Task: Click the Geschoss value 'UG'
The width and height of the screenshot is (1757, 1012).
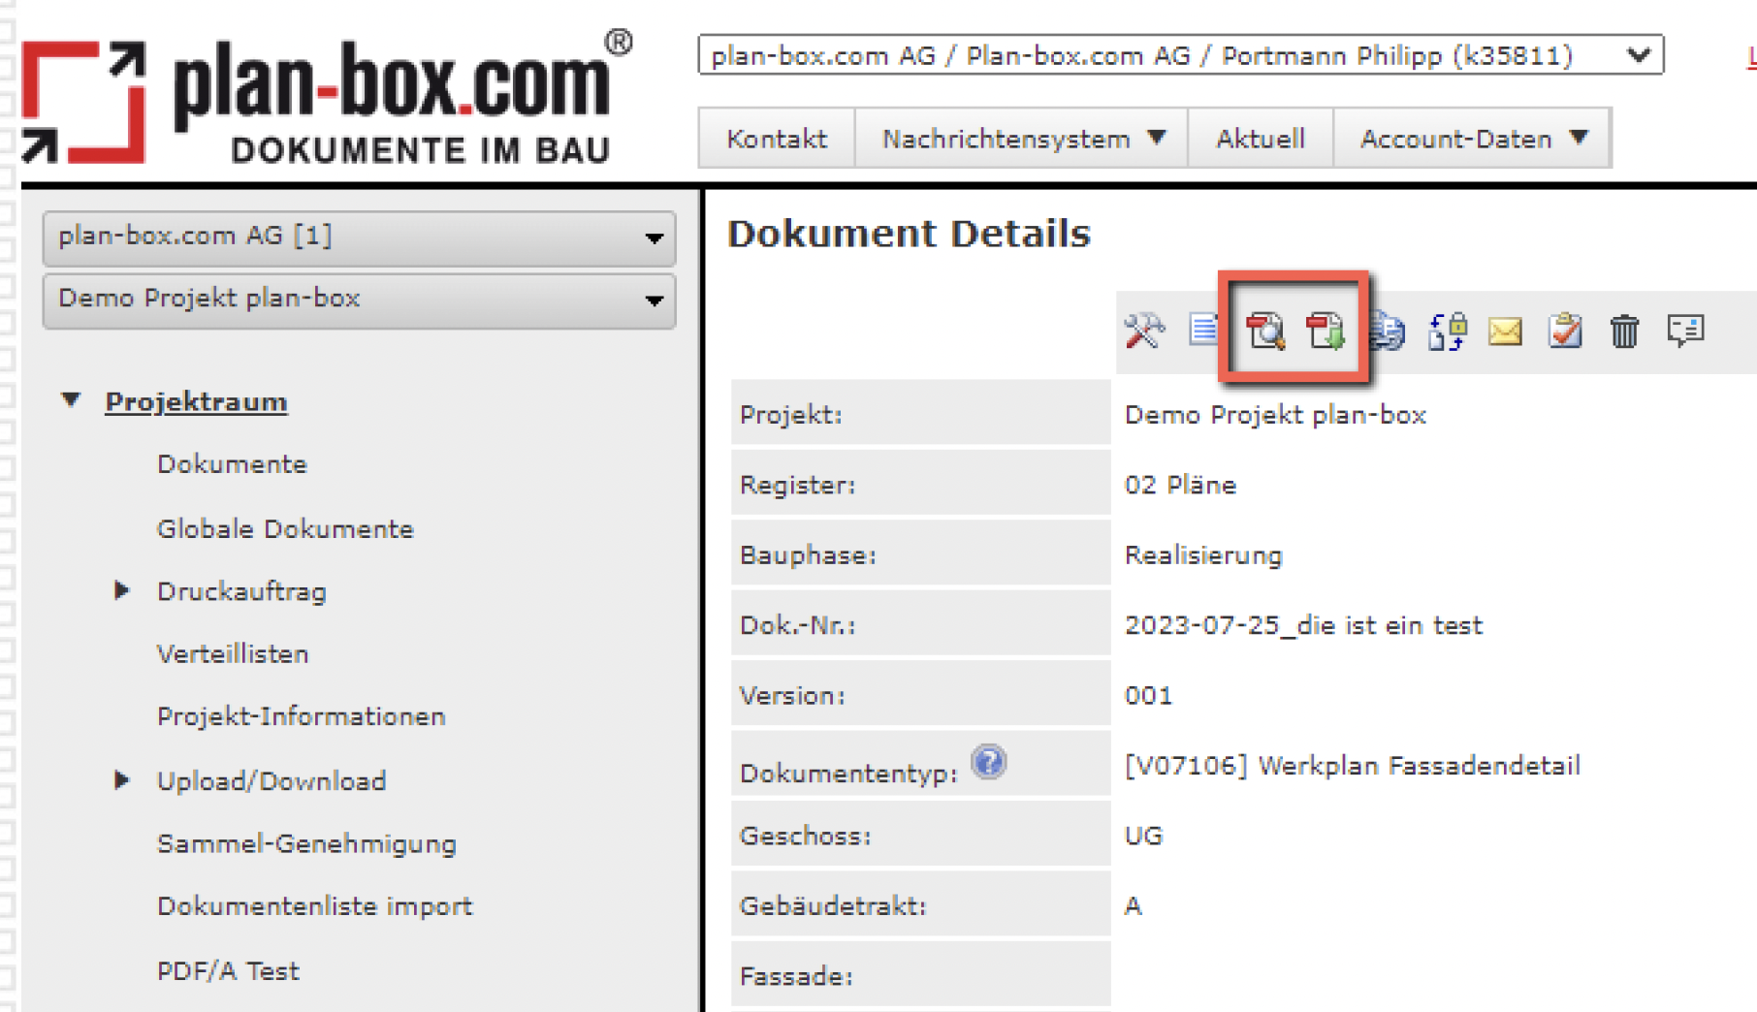Action: click(1143, 836)
